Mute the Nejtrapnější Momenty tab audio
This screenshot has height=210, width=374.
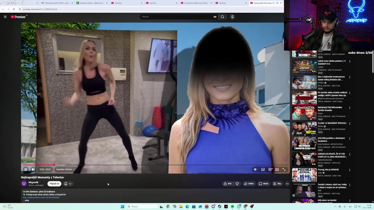coord(277,3)
